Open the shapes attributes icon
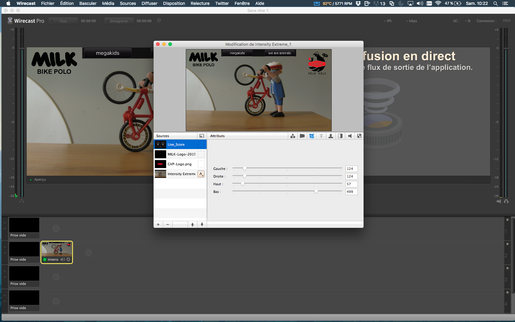Viewport: 515px width, 322px height. [x=293, y=136]
